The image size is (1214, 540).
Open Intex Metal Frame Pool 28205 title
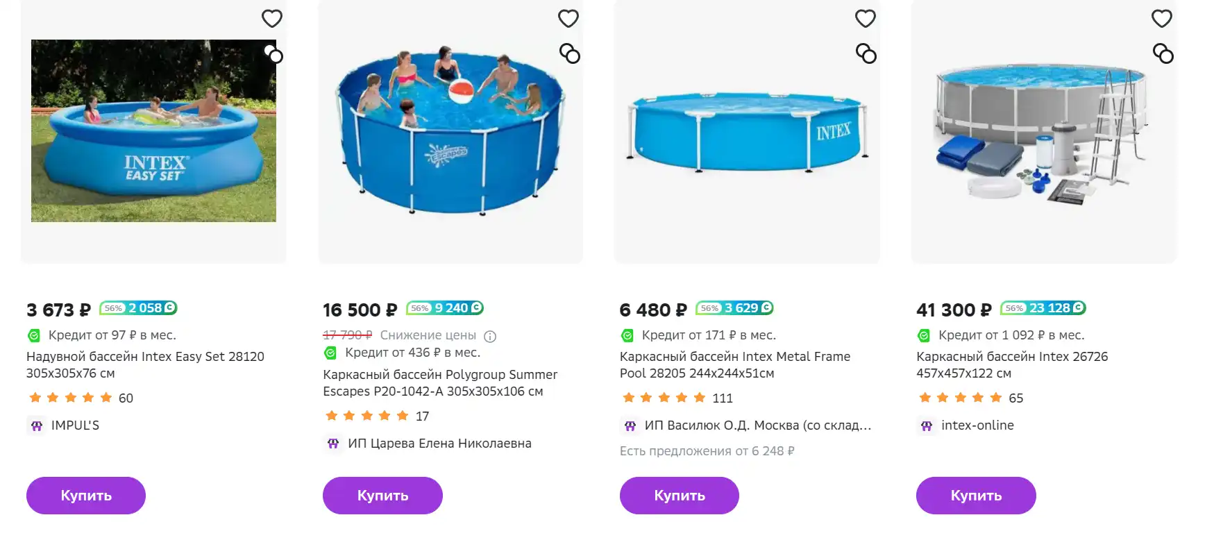tap(735, 365)
